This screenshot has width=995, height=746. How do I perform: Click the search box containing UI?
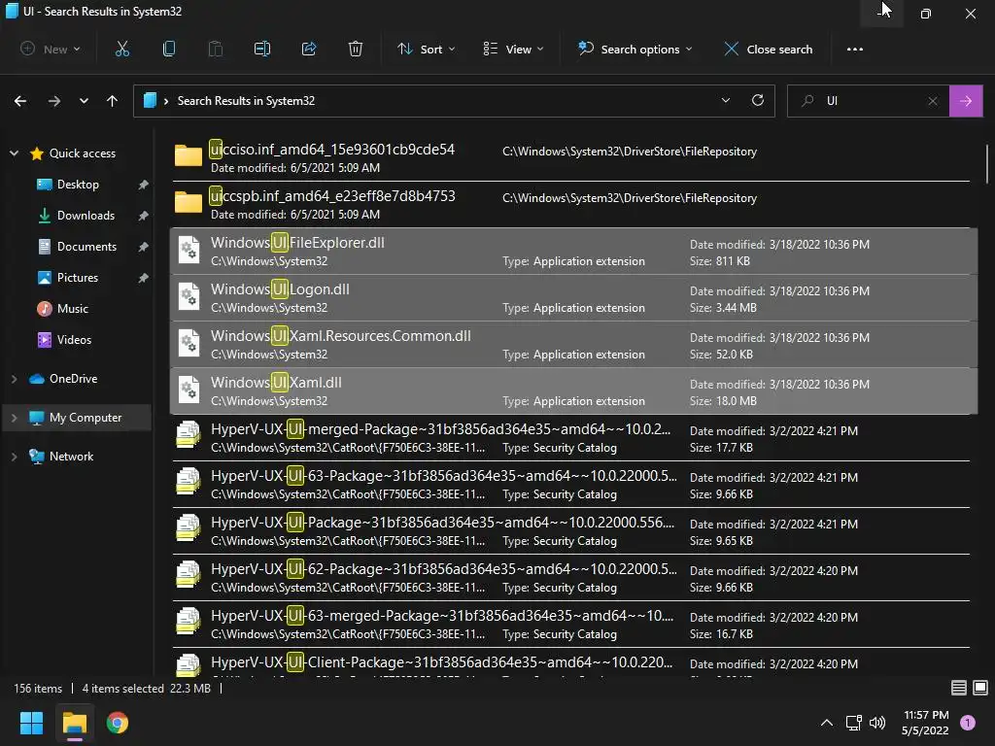click(868, 101)
